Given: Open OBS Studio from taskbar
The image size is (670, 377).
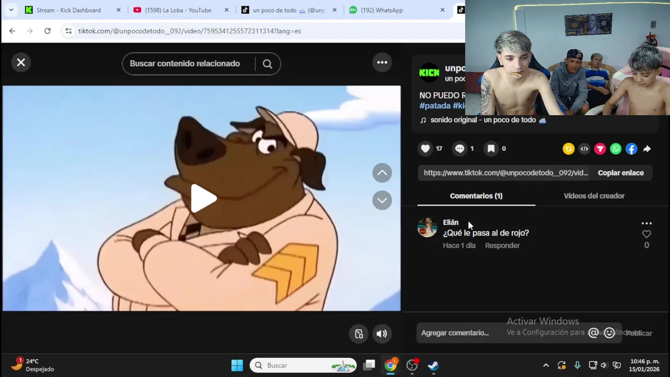Looking at the screenshot, I should 412,365.
